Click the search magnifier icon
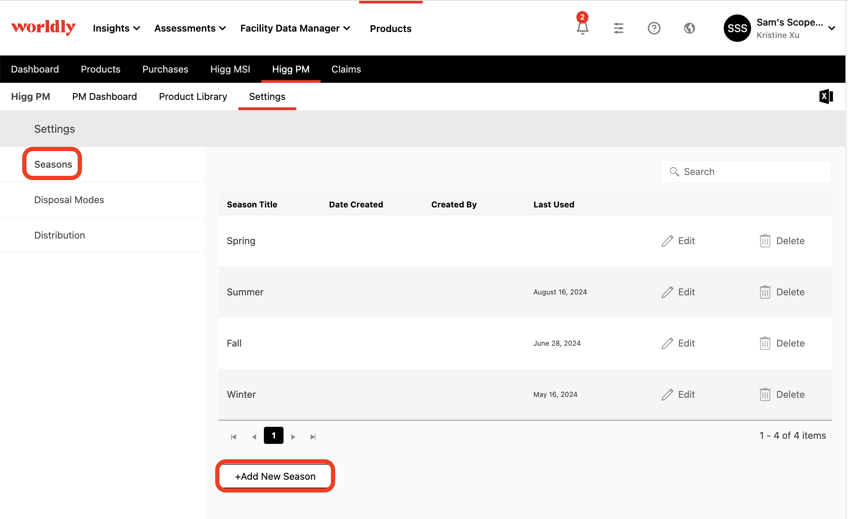The height and width of the screenshot is (519, 848). tap(674, 172)
